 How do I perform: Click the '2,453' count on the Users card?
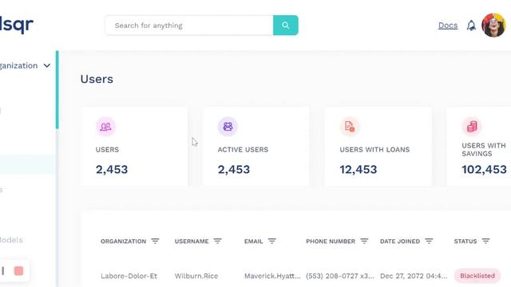coord(112,170)
